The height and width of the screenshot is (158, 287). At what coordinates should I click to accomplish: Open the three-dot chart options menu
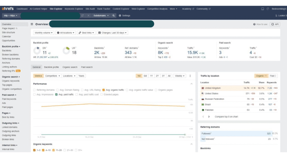coord(190,76)
